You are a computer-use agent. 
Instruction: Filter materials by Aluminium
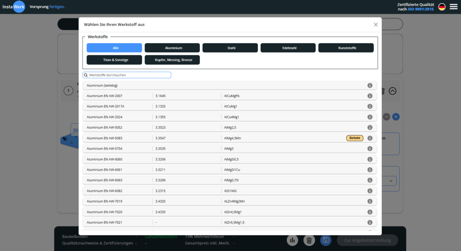click(172, 48)
